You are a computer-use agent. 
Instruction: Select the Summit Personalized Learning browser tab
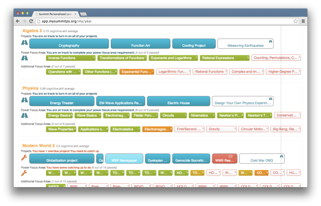pyautogui.click(x=55, y=14)
